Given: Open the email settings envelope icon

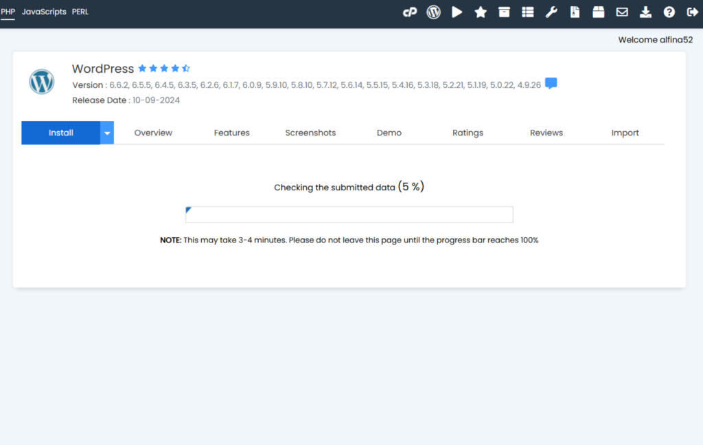Looking at the screenshot, I should pyautogui.click(x=622, y=12).
